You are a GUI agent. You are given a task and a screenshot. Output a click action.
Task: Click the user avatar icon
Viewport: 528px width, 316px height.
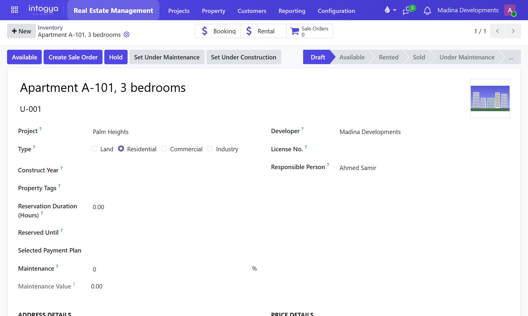click(510, 10)
